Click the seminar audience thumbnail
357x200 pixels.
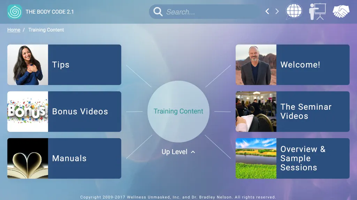click(x=256, y=111)
